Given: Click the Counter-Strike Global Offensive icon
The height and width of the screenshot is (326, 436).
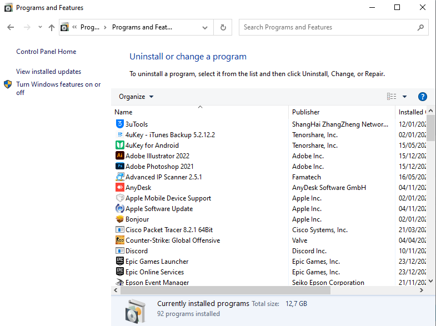Looking at the screenshot, I should [x=119, y=240].
